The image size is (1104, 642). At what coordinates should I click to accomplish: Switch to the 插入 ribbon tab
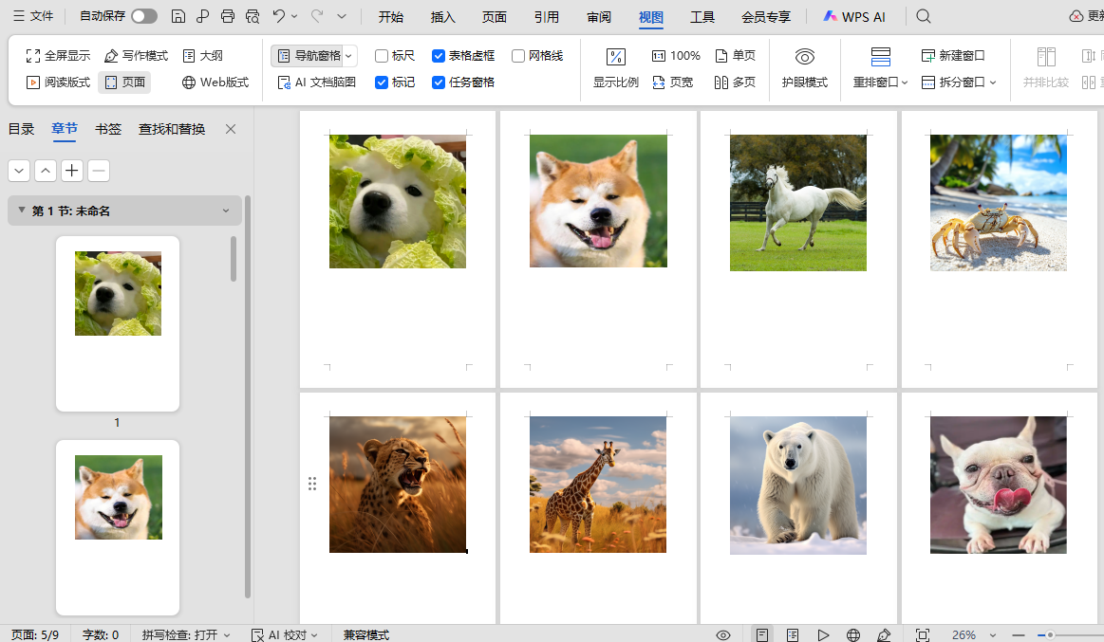coord(443,17)
